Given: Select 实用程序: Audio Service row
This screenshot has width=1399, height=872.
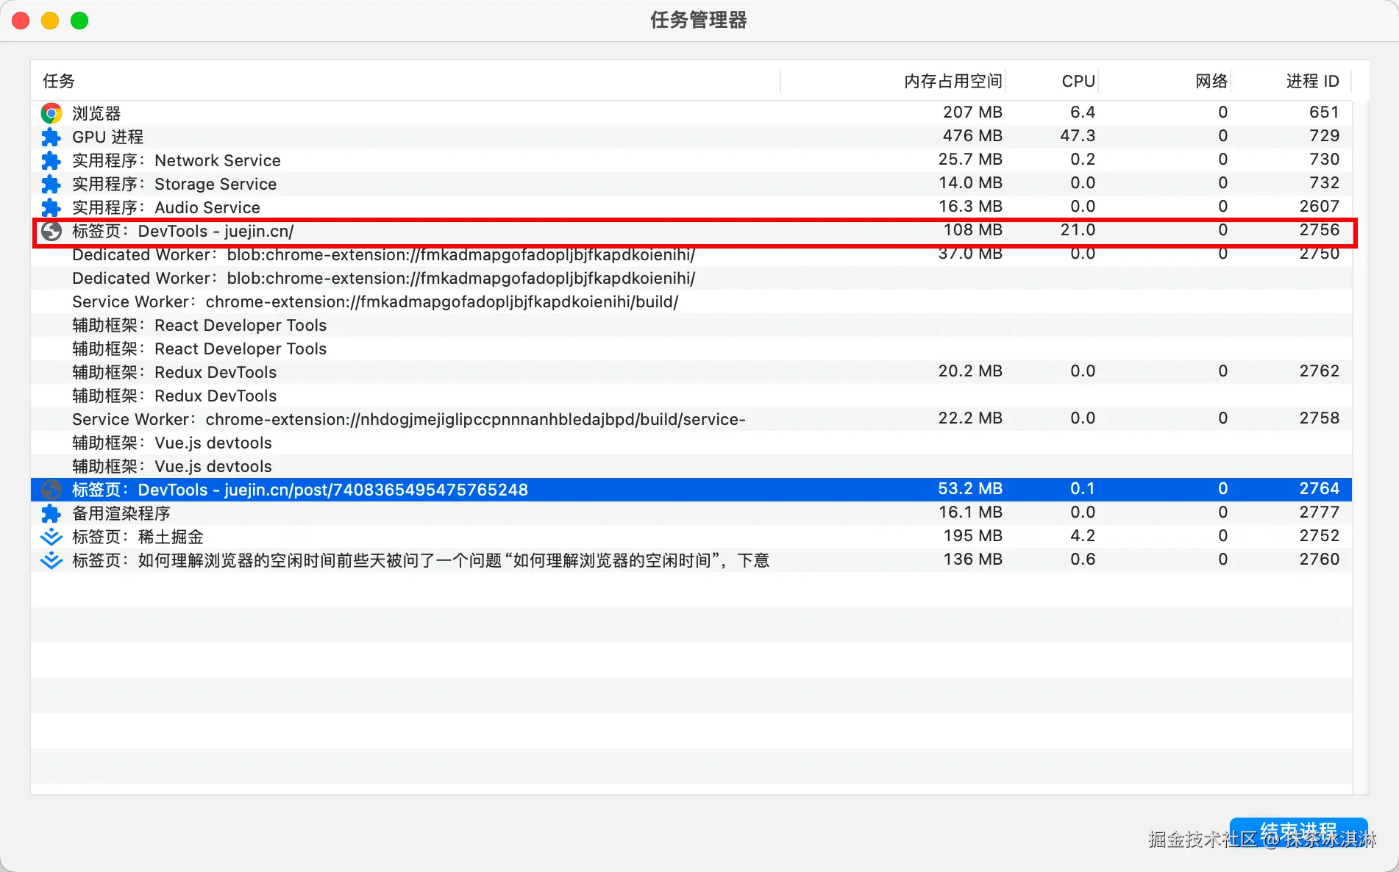Looking at the screenshot, I should click(x=691, y=207).
